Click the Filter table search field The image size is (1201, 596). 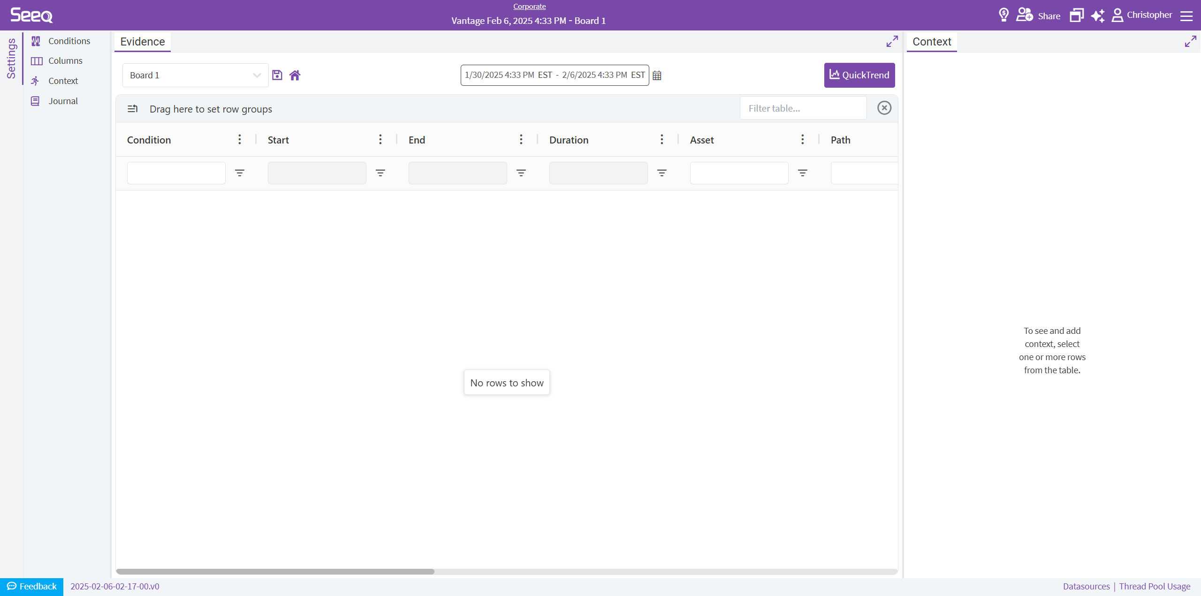point(803,108)
